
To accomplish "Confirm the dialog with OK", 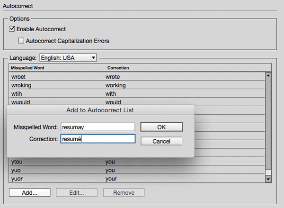I will [161, 127].
